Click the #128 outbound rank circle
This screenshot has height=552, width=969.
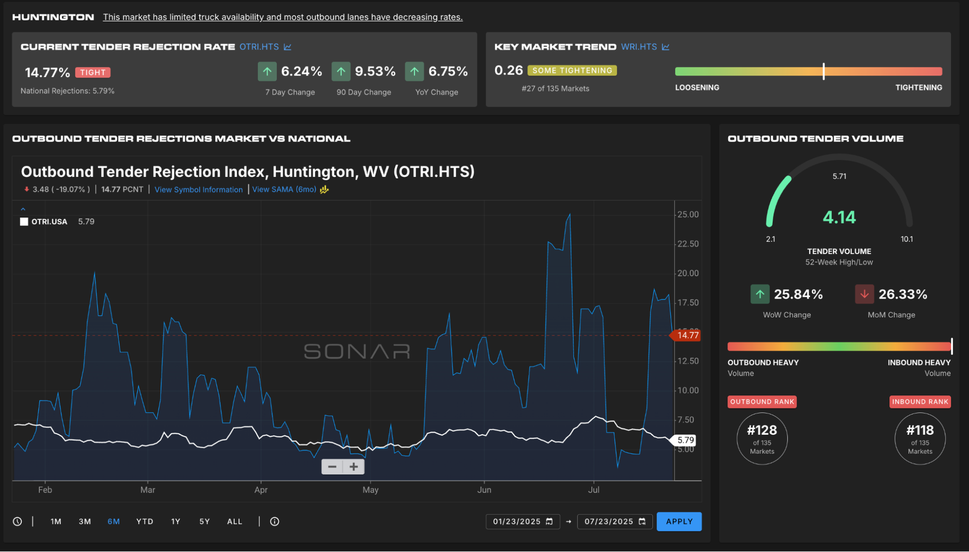point(762,438)
